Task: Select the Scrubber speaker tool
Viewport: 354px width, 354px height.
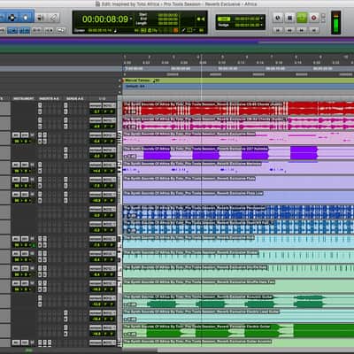Action: (40, 18)
